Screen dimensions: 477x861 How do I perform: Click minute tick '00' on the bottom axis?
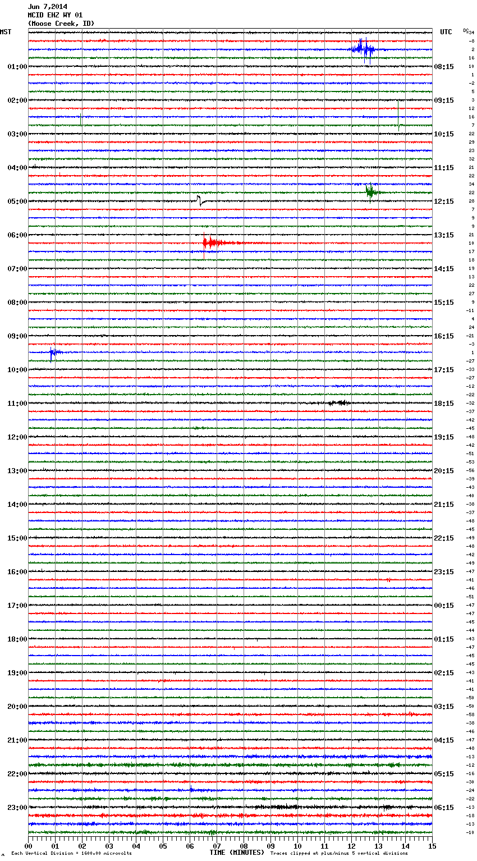tap(28, 846)
